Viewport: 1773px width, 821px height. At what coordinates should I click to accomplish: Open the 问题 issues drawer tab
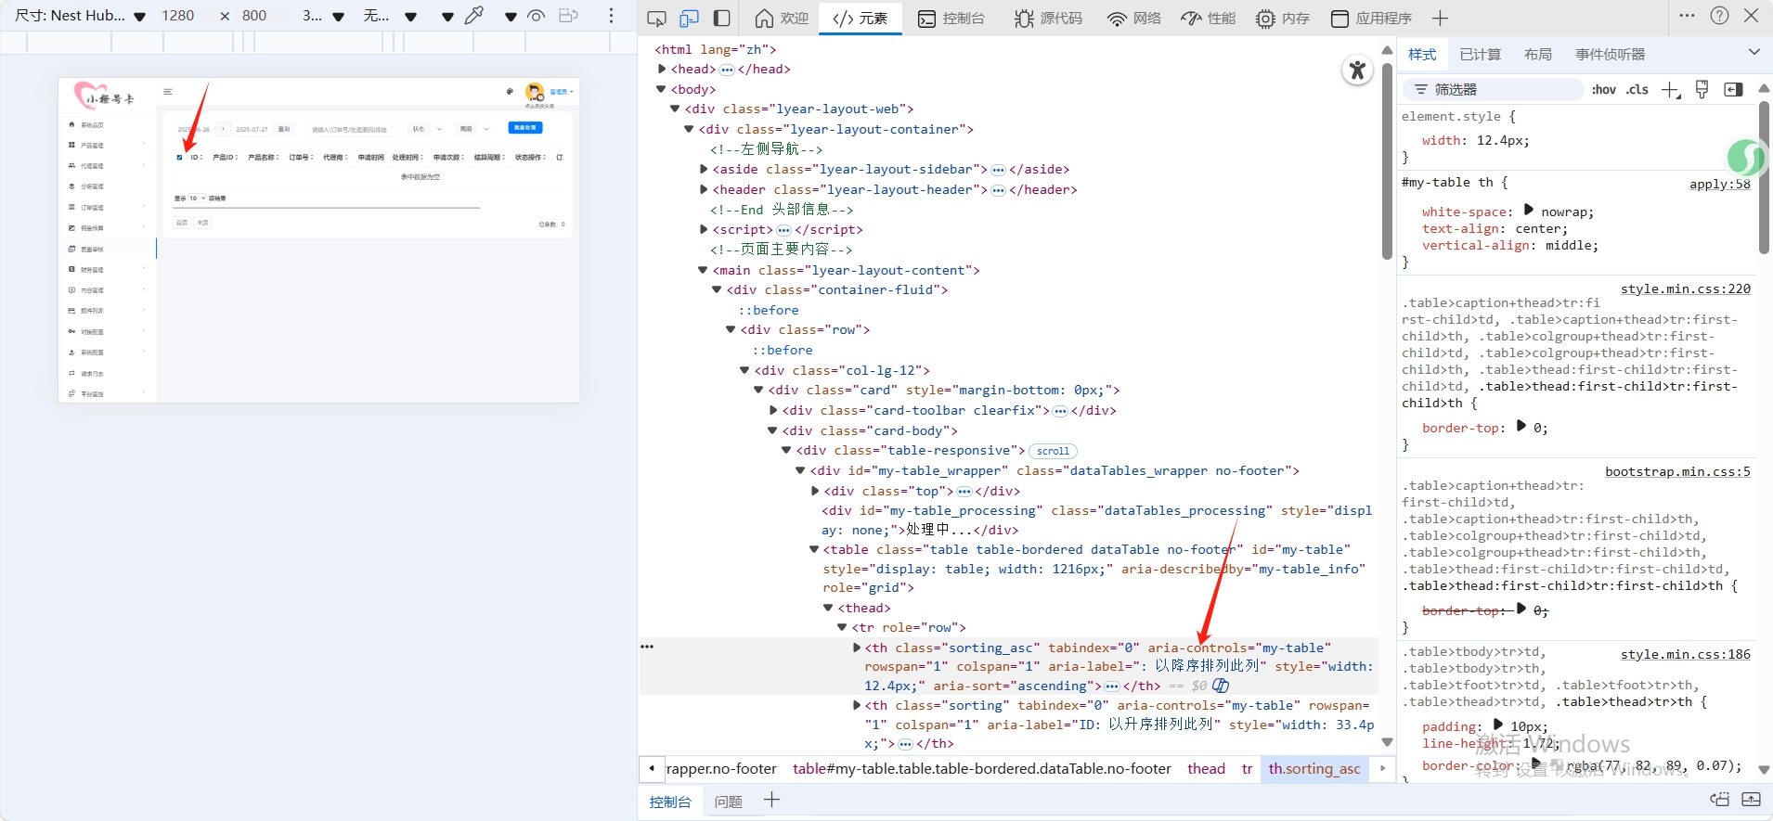pyautogui.click(x=729, y=802)
